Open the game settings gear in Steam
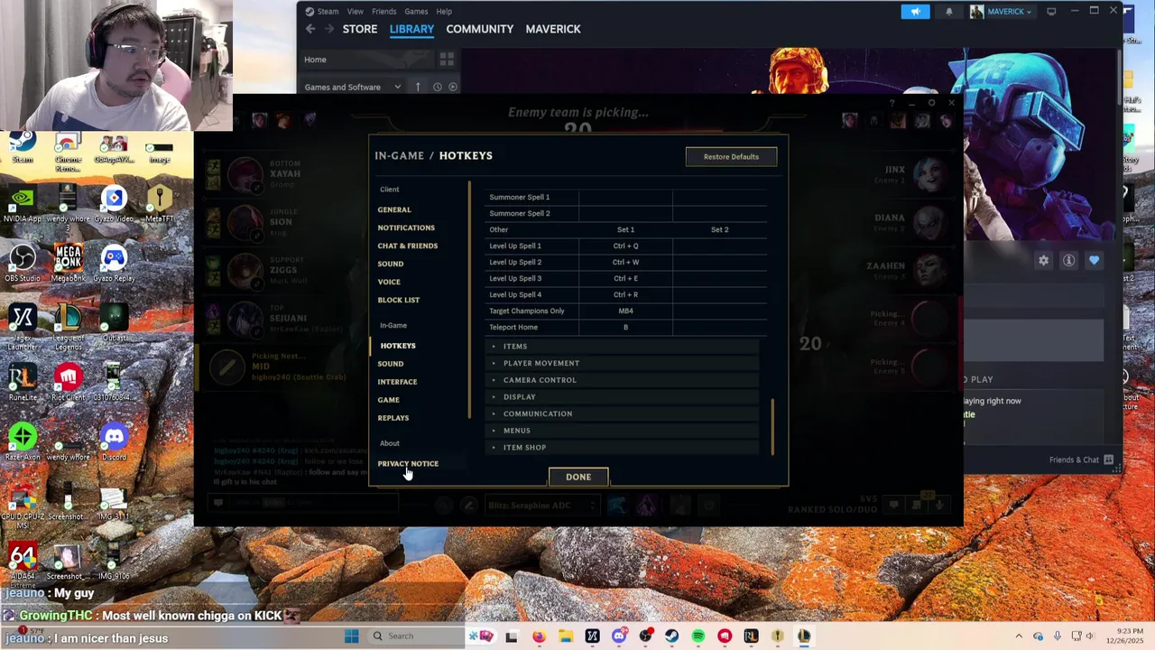The height and width of the screenshot is (650, 1155). coord(1043,260)
